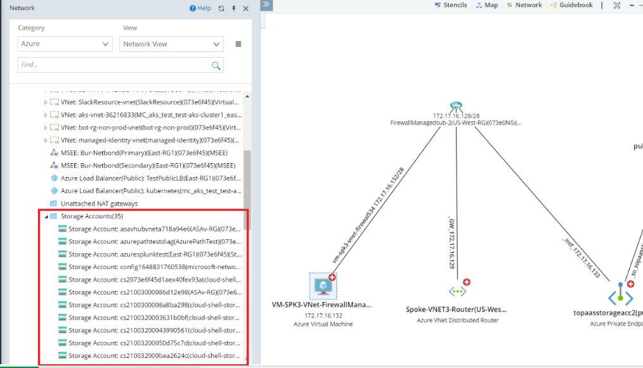Collapse pane with double-chevron button

pyautogui.click(x=266, y=4)
